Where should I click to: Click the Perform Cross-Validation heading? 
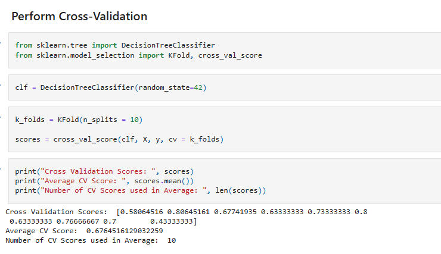79,16
